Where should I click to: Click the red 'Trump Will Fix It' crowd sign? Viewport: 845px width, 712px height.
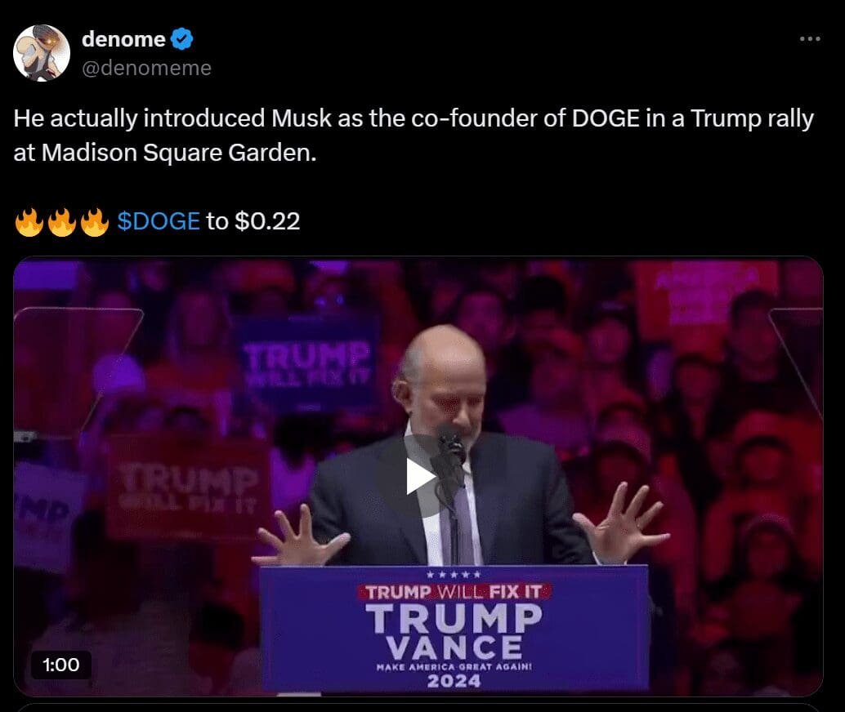[189, 487]
